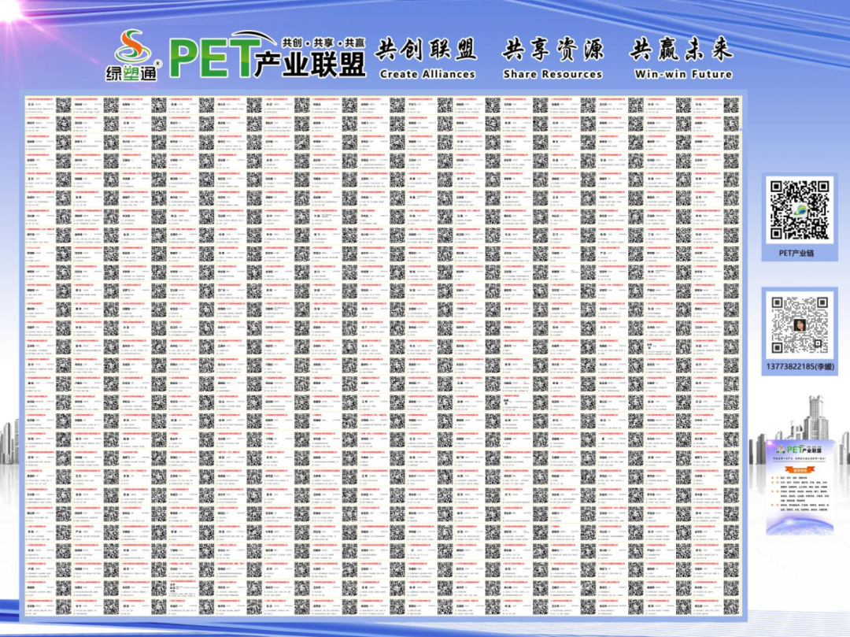
Task: Open the small PET产业联盟 poster thumbnail
Action: pyautogui.click(x=800, y=487)
